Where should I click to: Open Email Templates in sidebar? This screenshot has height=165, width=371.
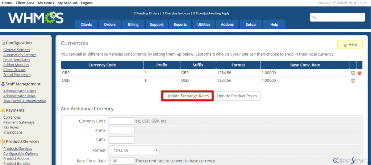[x=17, y=60]
